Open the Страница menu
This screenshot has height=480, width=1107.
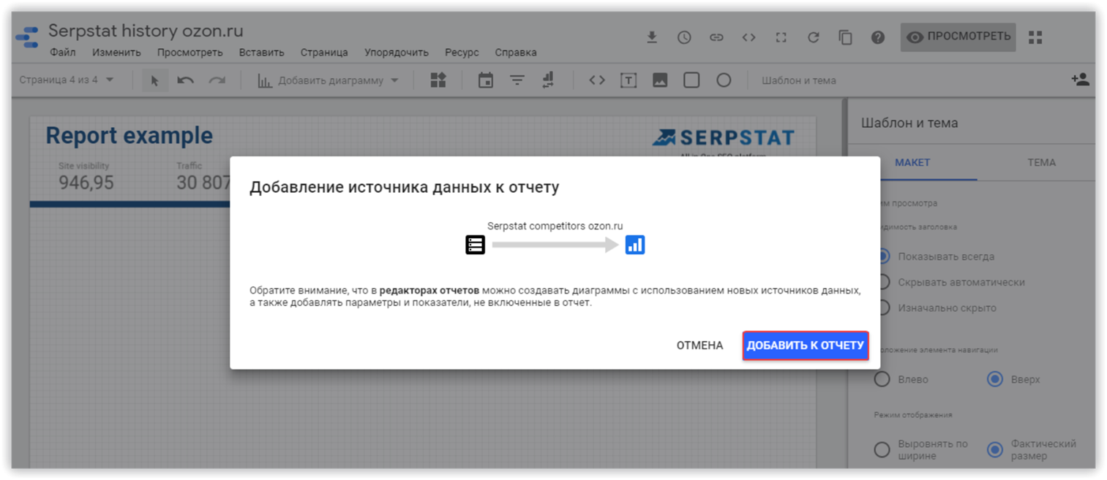point(324,53)
